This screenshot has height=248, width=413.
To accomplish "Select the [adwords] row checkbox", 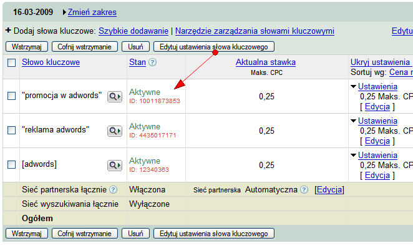I will point(12,164).
